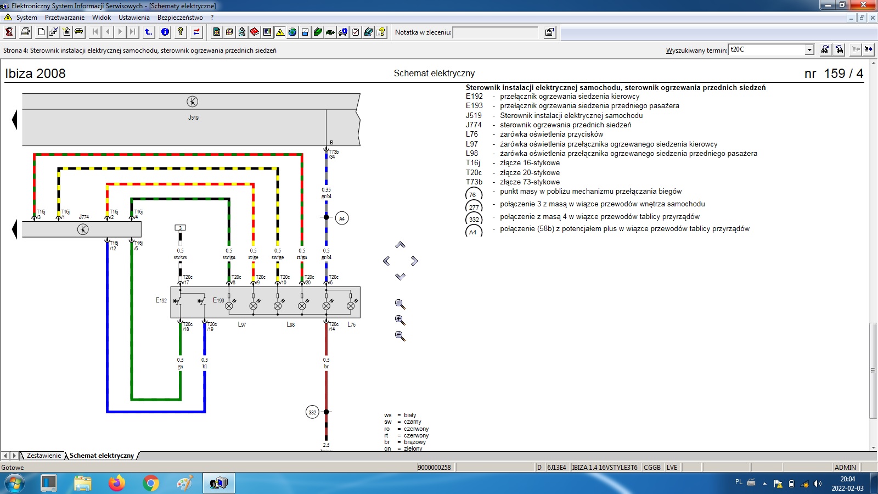878x494 pixels.
Task: Click the '9000000258' status bar number
Action: point(434,468)
